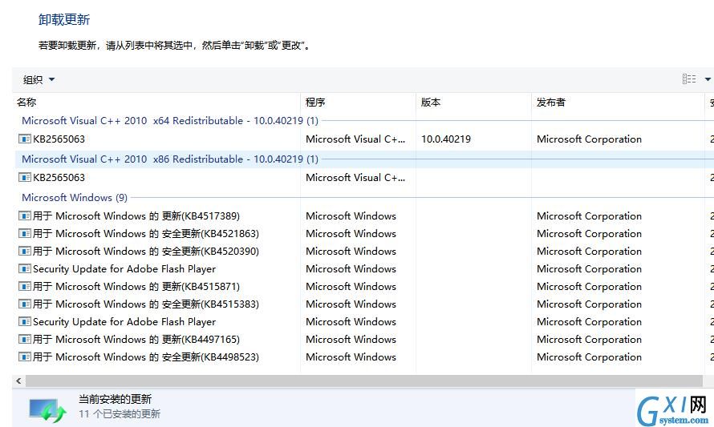The image size is (714, 427).
Task: Click the icon beside update KB4517389
Action: coord(25,216)
